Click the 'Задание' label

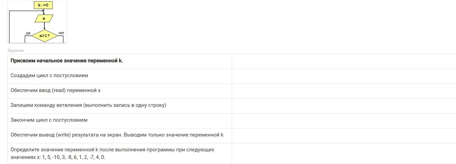pos(16,50)
